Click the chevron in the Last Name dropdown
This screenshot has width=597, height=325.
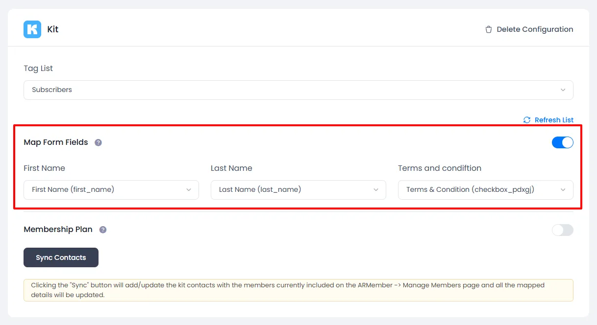376,190
